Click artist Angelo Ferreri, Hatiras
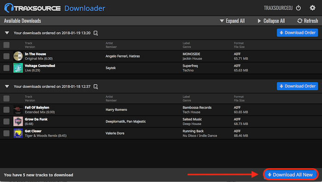This screenshot has height=182, width=322. [x=123, y=56]
